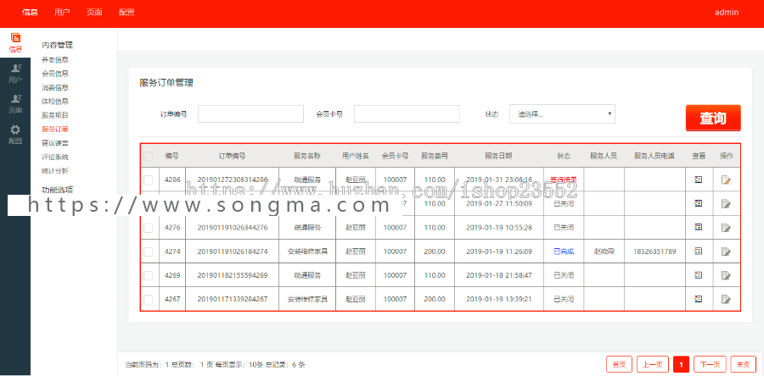
Task: Check the box for order 4269
Action: point(148,275)
